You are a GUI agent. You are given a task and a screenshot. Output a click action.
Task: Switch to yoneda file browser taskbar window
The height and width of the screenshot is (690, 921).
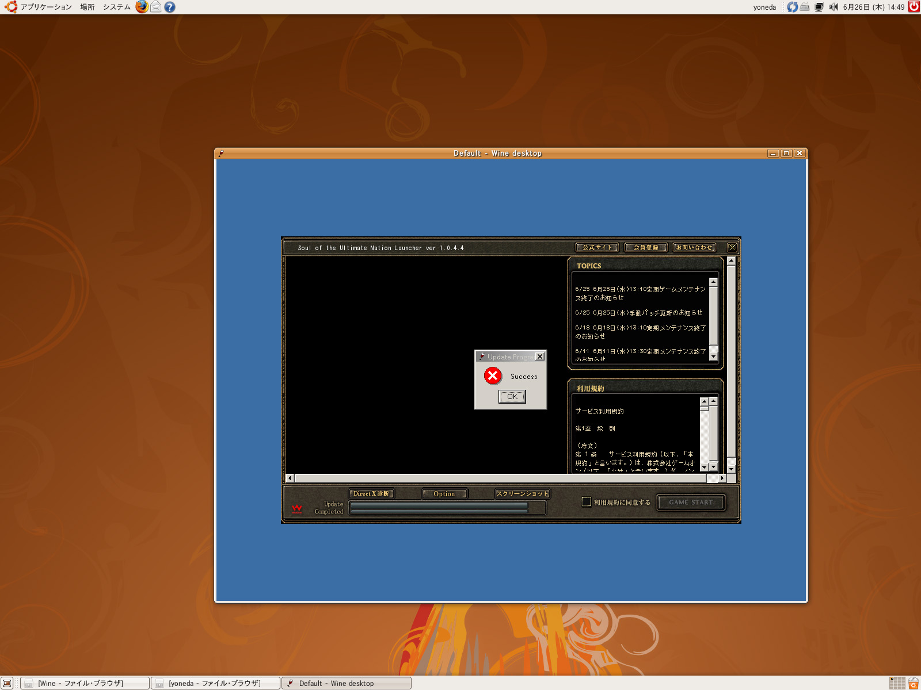click(x=215, y=683)
